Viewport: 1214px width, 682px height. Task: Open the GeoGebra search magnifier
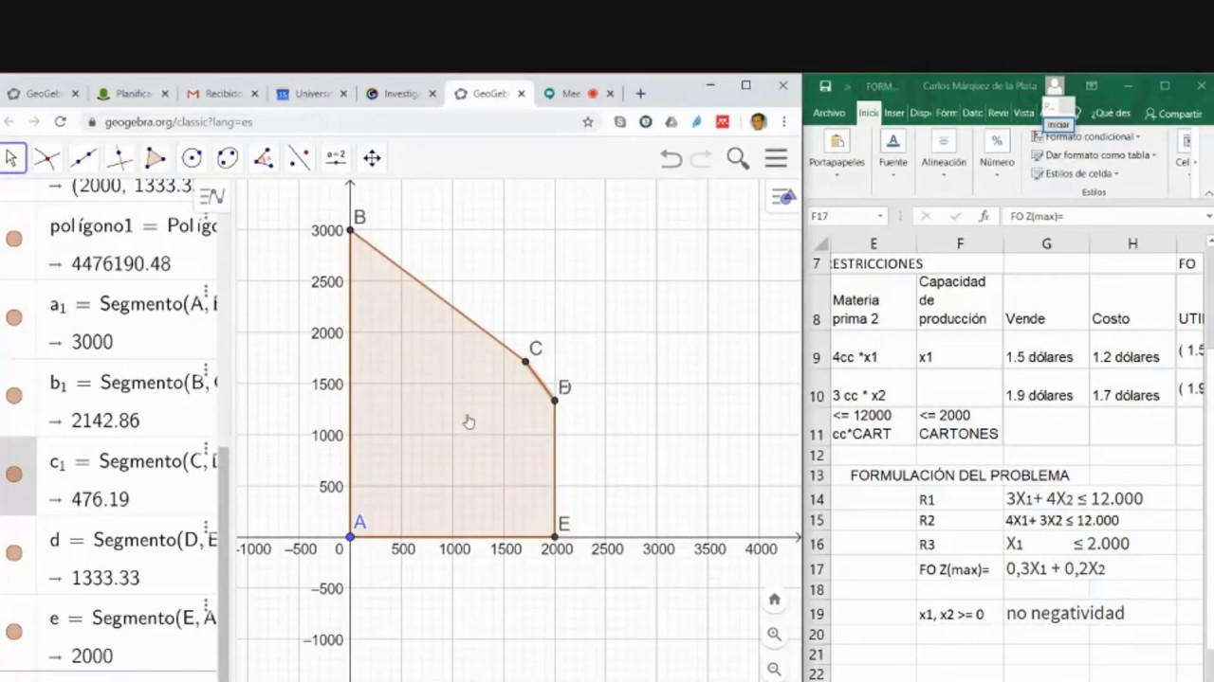(x=738, y=159)
